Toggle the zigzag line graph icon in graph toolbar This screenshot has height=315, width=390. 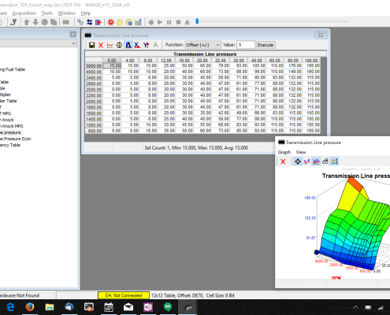pyautogui.click(x=306, y=161)
